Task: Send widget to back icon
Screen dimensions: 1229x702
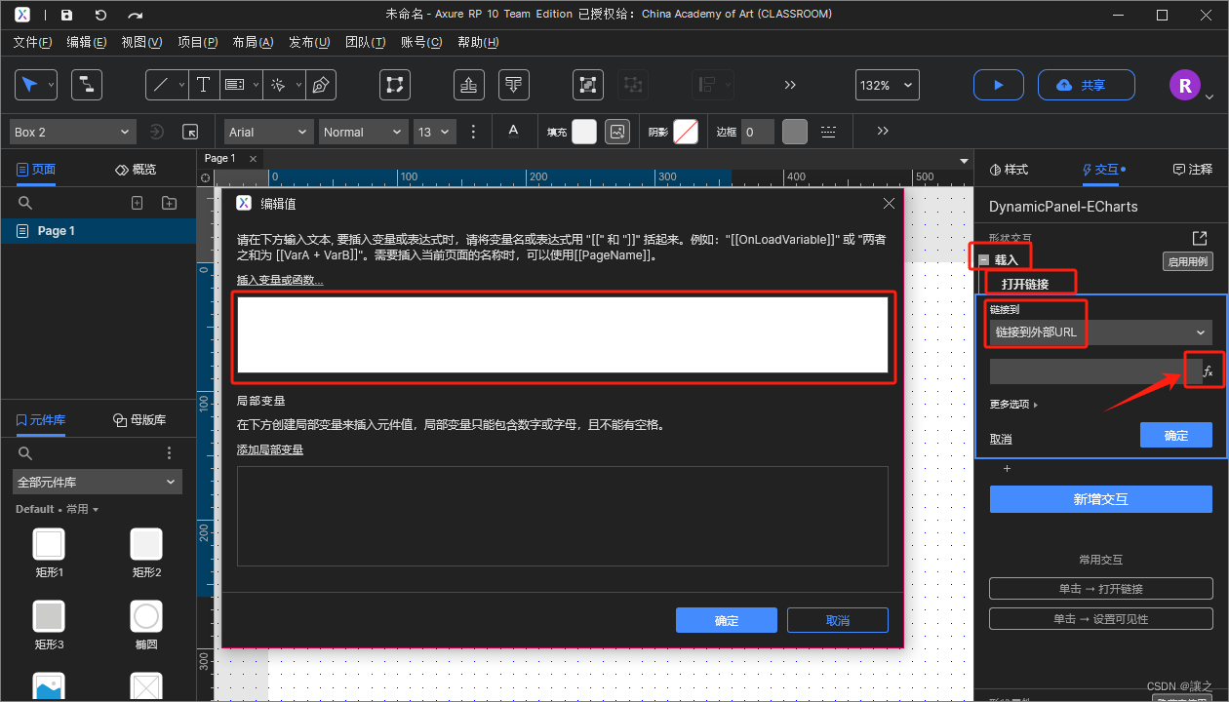Action: pyautogui.click(x=514, y=85)
